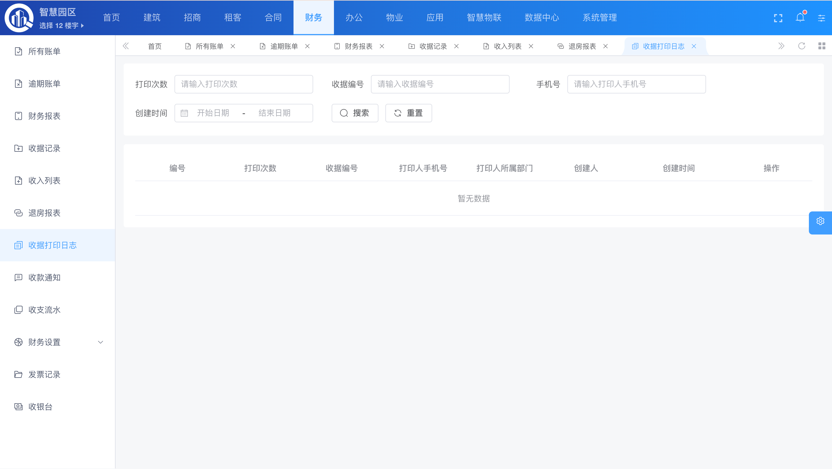Click the smart park logo
The height and width of the screenshot is (469, 832).
point(19,18)
